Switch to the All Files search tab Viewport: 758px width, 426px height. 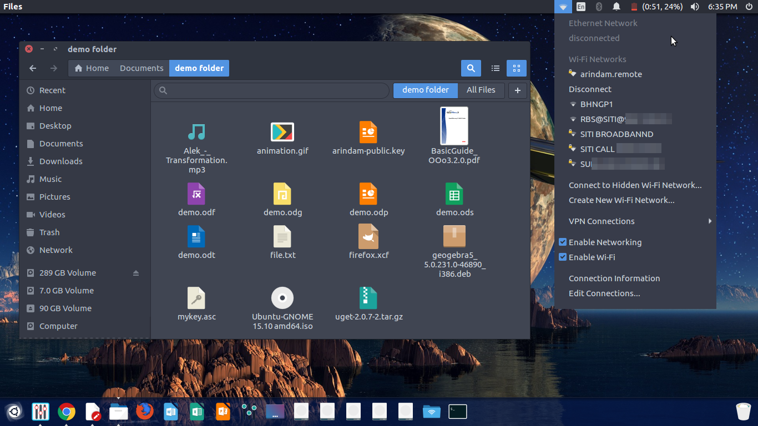pyautogui.click(x=481, y=90)
